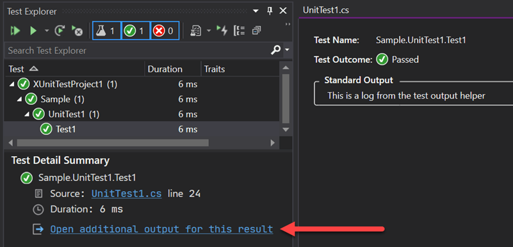This screenshot has width=513, height=247.
Task: Focus the Search Test Explorer field
Action: (138, 51)
